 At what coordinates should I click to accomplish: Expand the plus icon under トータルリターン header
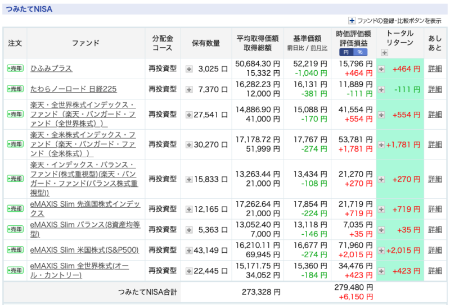(384, 53)
